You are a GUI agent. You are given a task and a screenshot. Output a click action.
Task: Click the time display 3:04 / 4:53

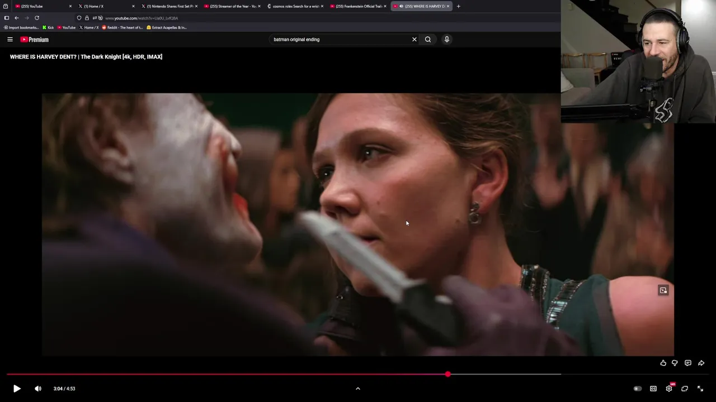64,389
